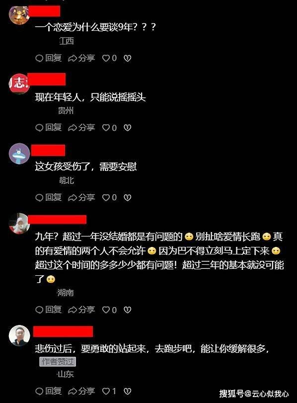297x403 pixels.
Task: Reply to the Hubei comment
Action: pos(49,197)
